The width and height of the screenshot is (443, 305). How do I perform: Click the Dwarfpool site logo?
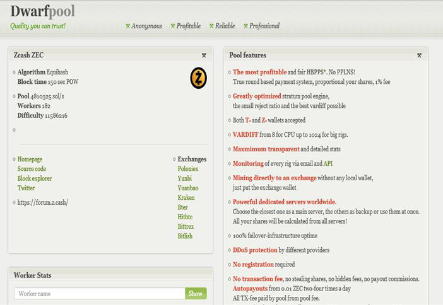[42, 11]
